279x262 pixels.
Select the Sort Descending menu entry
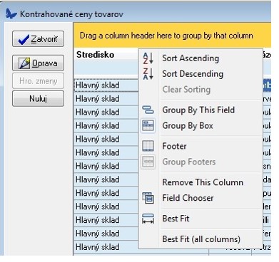pyautogui.click(x=193, y=74)
